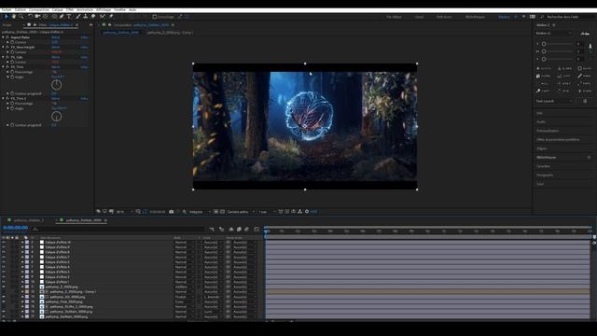The height and width of the screenshot is (336, 597).
Task: Open the Animation menu
Action: point(85,9)
